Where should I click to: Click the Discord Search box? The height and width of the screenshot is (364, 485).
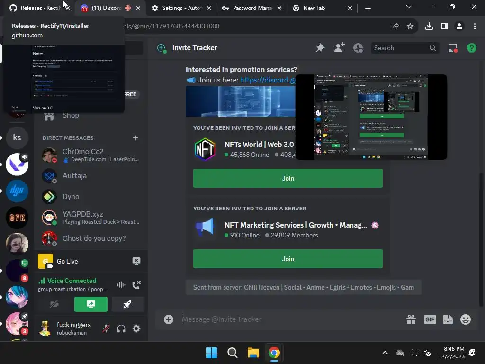click(404, 48)
